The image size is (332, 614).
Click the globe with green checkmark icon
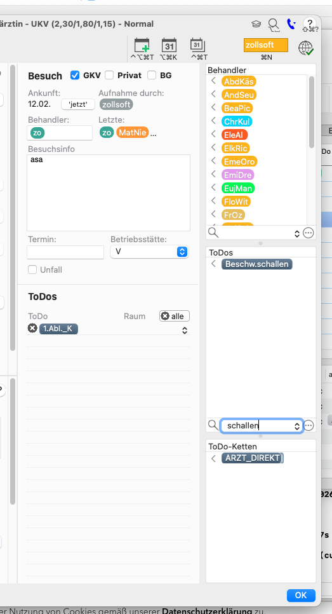(306, 48)
